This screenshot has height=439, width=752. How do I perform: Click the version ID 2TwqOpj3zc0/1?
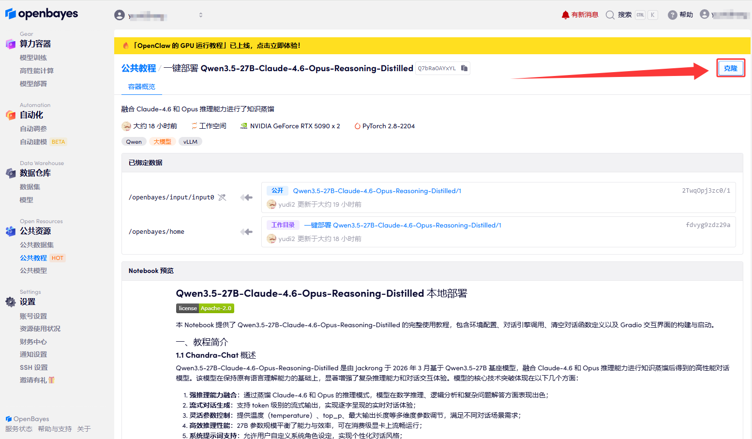(x=706, y=191)
